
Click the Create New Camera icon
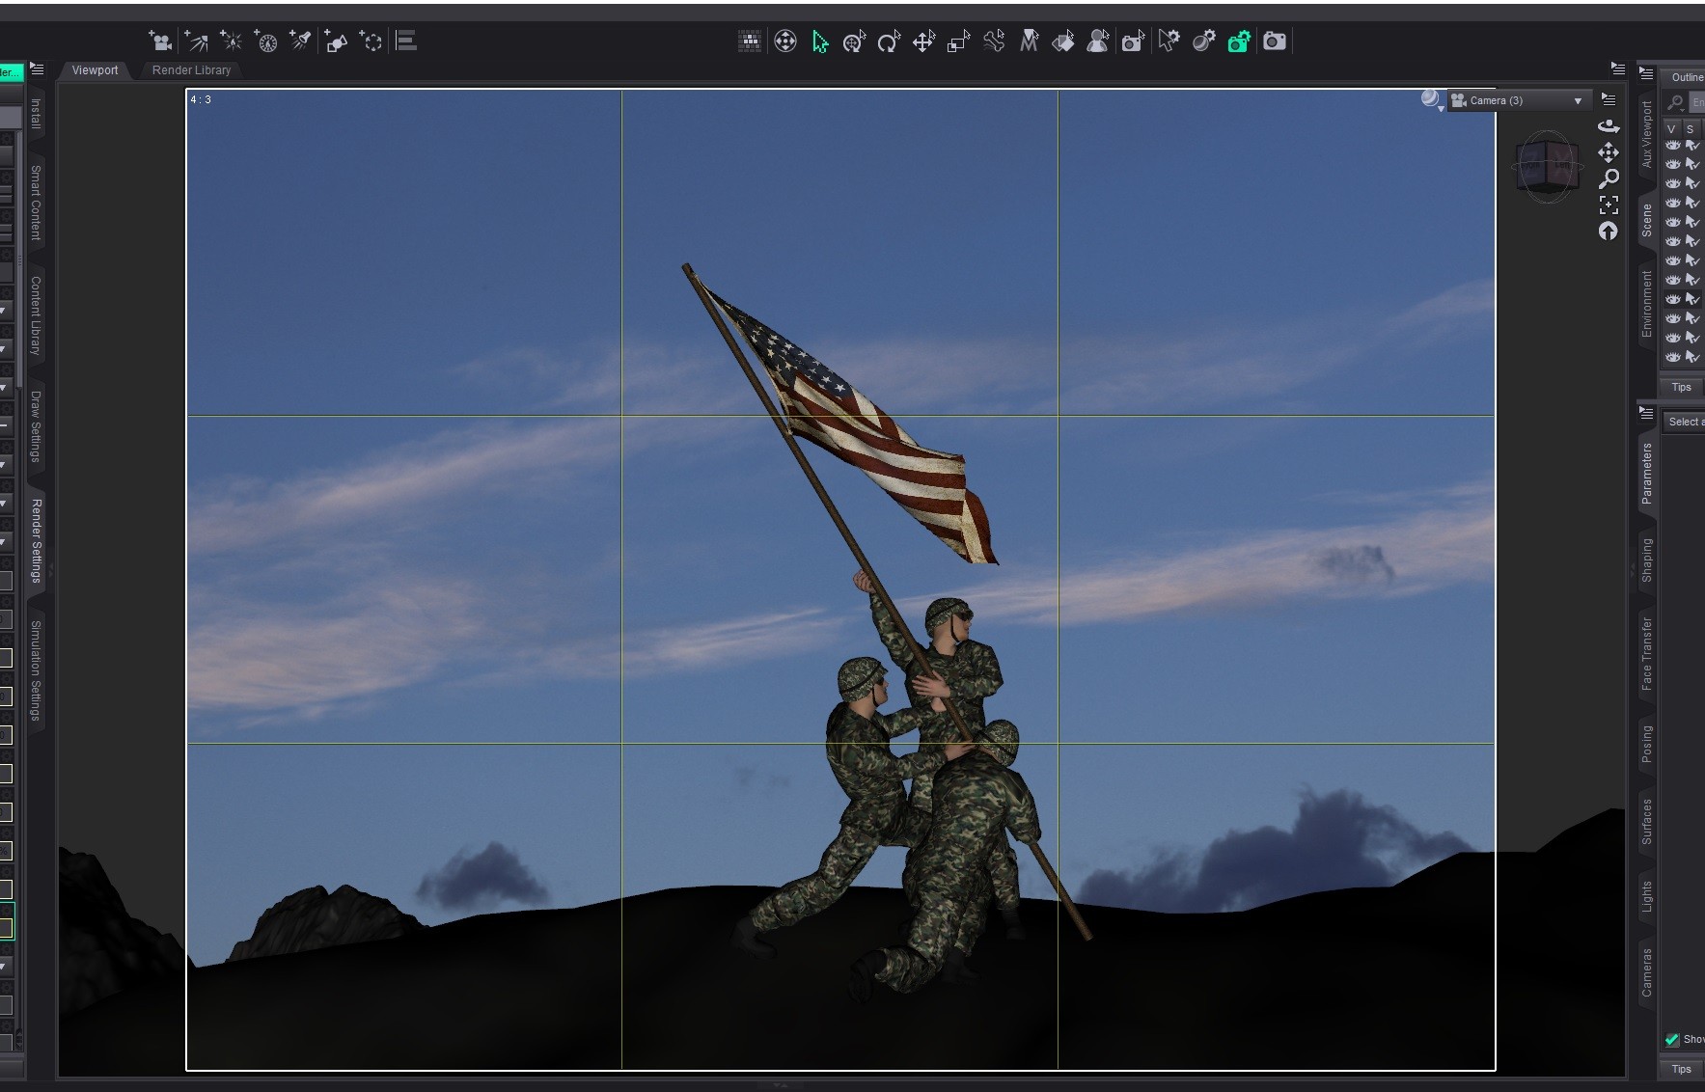point(160,41)
